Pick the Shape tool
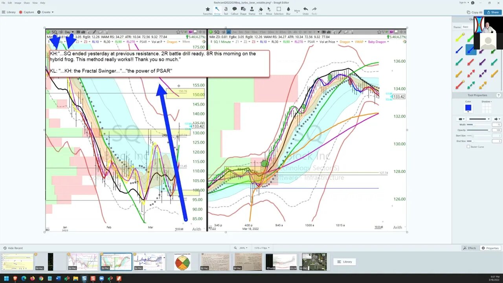 (x=243, y=11)
